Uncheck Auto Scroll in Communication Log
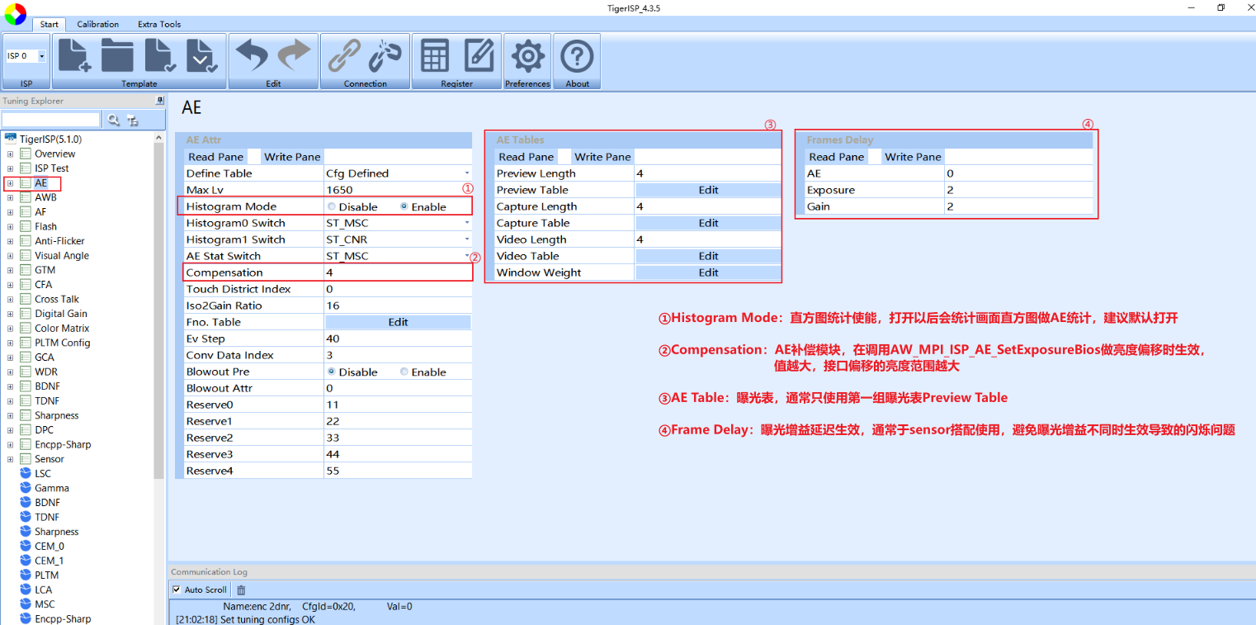 (176, 589)
